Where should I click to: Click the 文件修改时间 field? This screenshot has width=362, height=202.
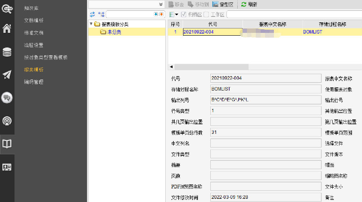266,197
